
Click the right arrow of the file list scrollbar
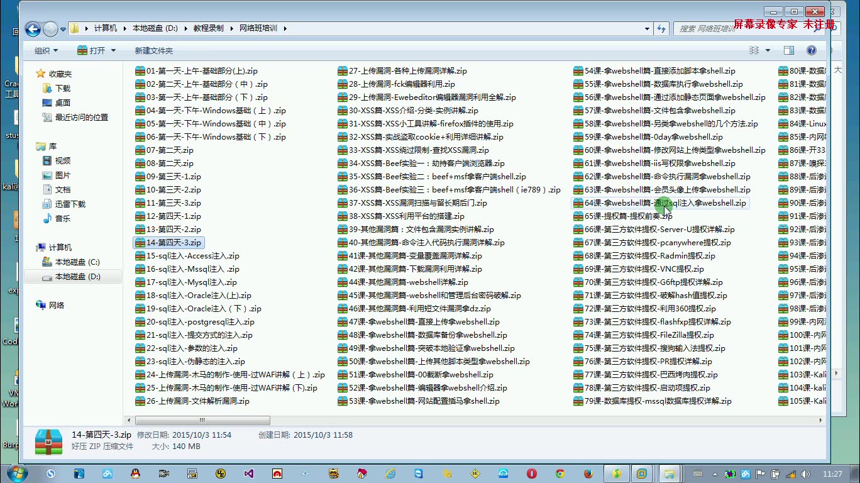click(820, 420)
